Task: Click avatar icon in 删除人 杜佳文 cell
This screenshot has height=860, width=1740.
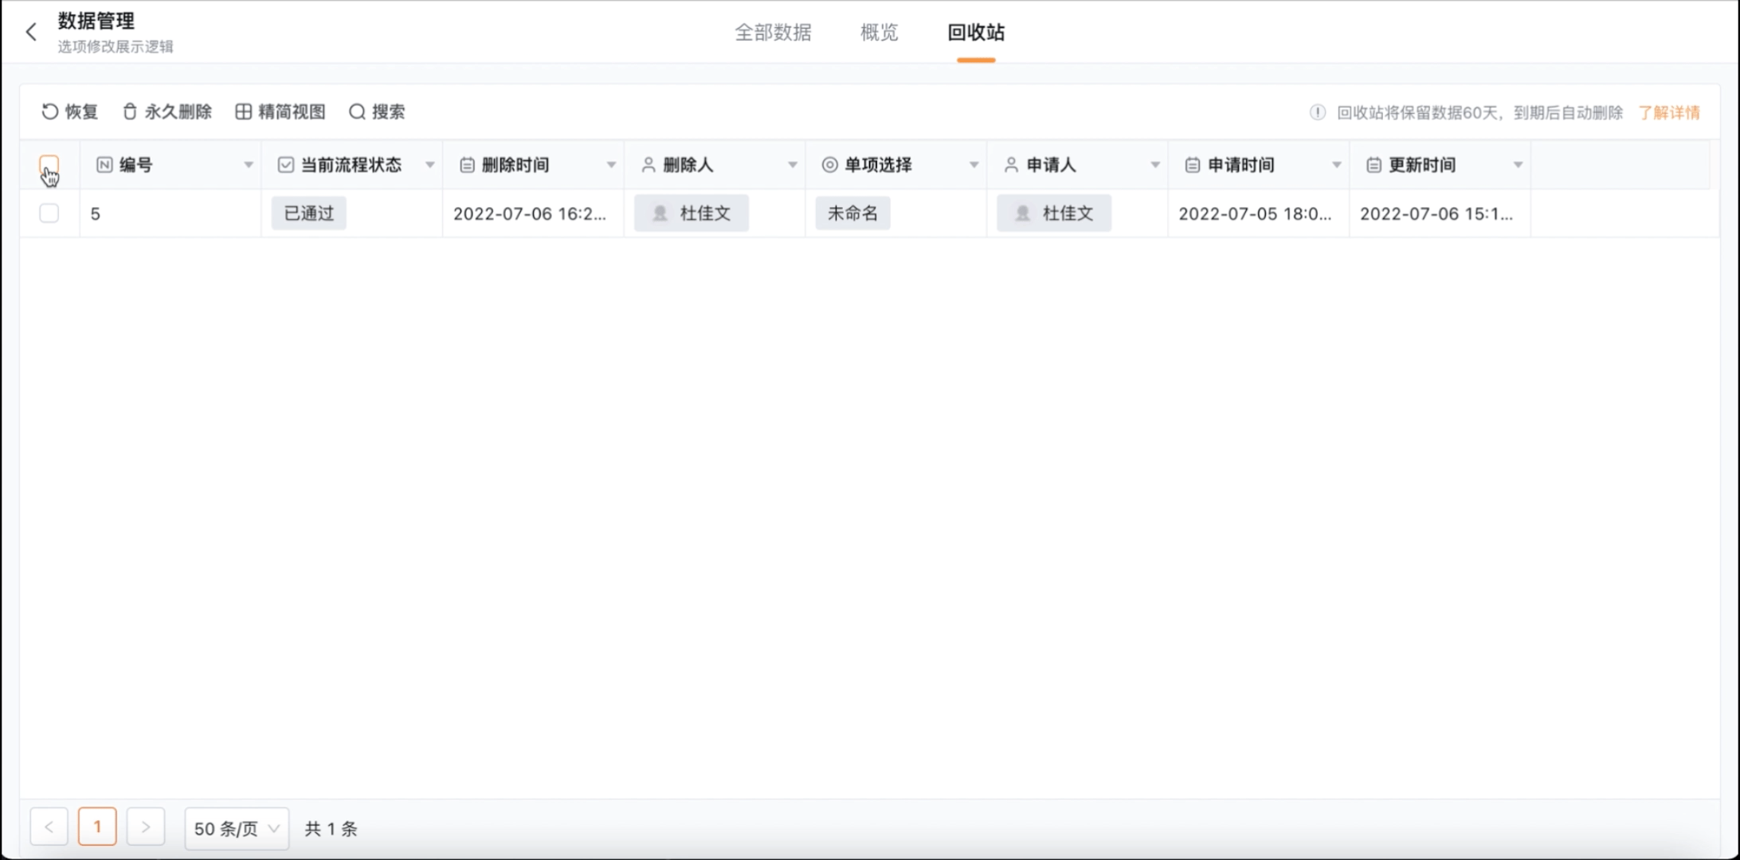Action: pyautogui.click(x=660, y=213)
